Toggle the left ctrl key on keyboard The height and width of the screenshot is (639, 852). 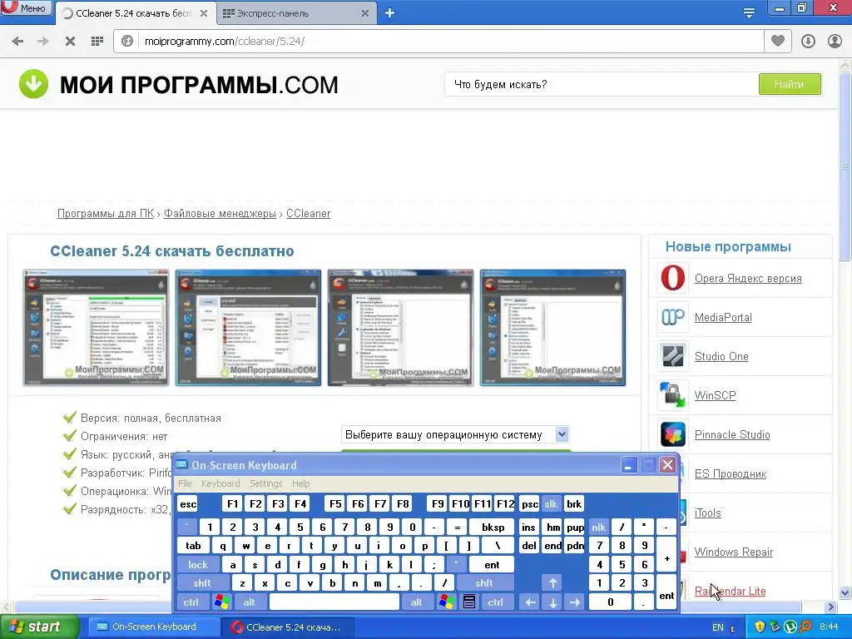(x=191, y=602)
